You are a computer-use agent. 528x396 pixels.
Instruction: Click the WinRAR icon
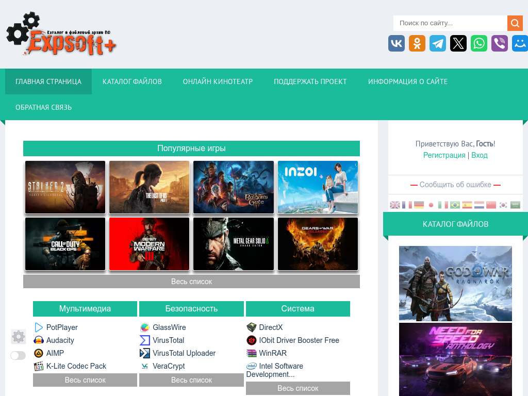(x=251, y=353)
